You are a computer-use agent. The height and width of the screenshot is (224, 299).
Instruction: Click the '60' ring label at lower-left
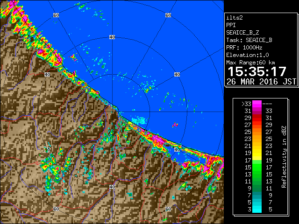56,209
